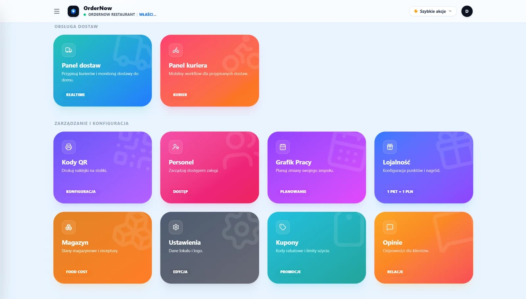Screen dimensions: 526x299
Task: Click the RELACJE badge
Action: (x=395, y=272)
